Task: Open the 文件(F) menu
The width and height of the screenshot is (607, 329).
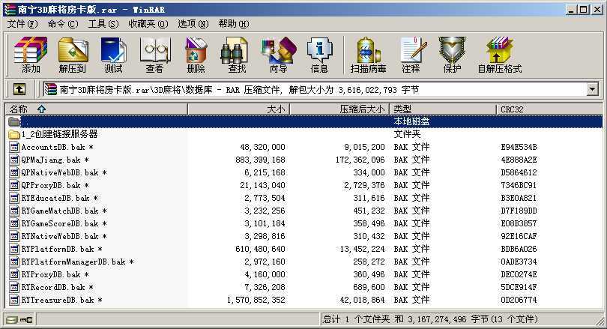Action: pyautogui.click(x=22, y=24)
